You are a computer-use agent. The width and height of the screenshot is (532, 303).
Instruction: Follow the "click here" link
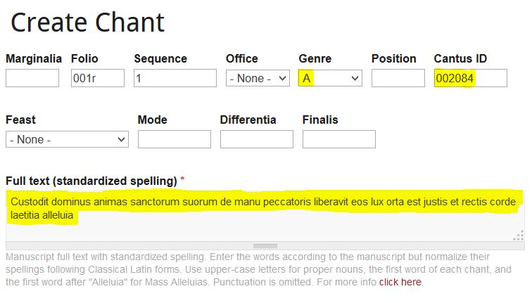400,282
